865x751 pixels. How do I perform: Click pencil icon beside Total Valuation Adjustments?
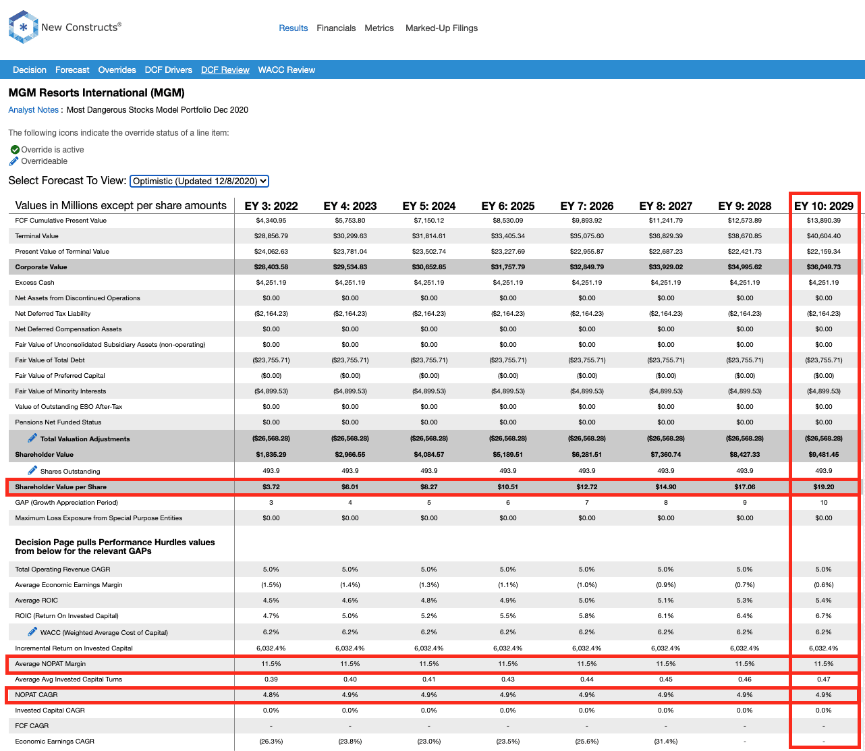tap(32, 439)
